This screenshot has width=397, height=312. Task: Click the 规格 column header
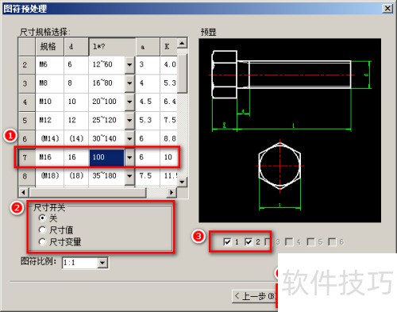[49, 47]
